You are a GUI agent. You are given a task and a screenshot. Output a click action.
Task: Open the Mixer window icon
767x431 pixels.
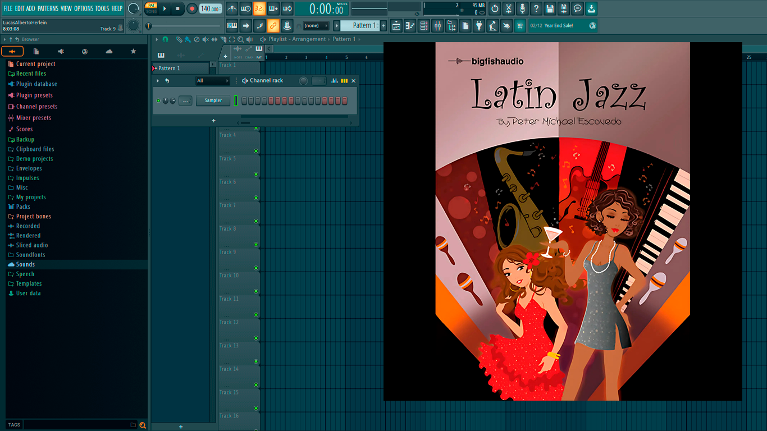pyautogui.click(x=437, y=25)
